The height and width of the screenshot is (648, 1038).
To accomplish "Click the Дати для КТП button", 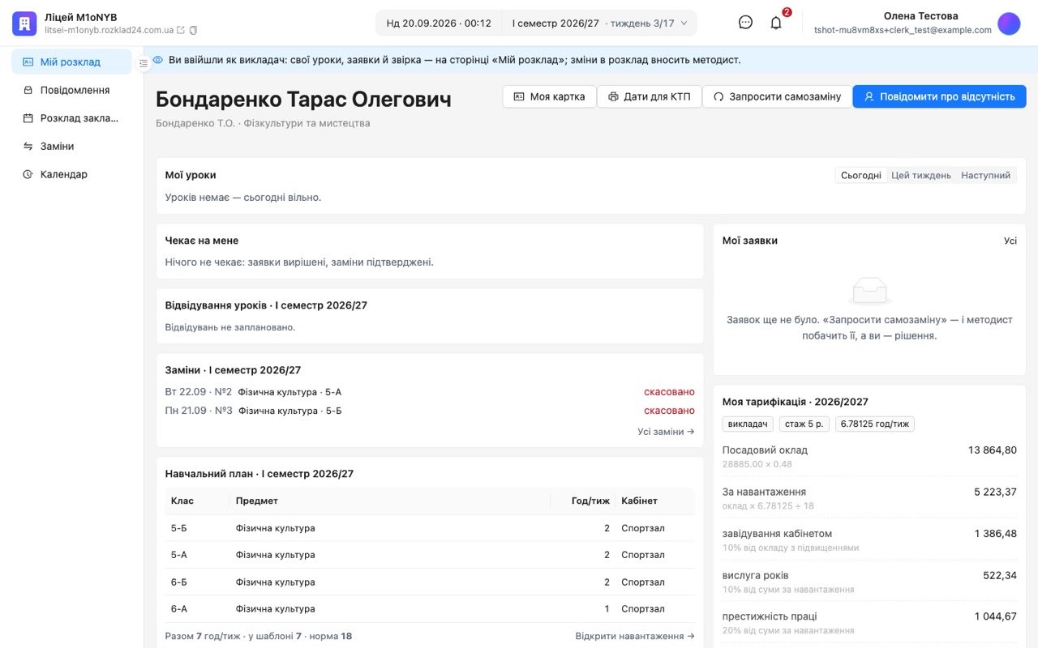I will click(x=650, y=96).
